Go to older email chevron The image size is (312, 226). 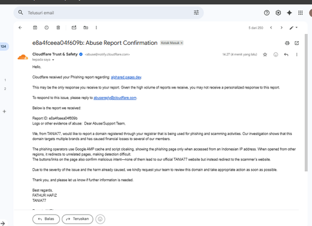pyautogui.click(x=281, y=27)
